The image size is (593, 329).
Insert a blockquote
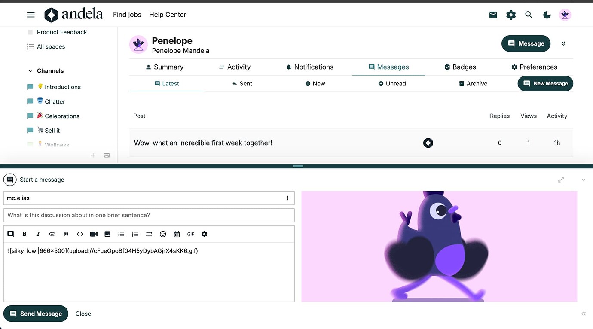click(x=66, y=234)
